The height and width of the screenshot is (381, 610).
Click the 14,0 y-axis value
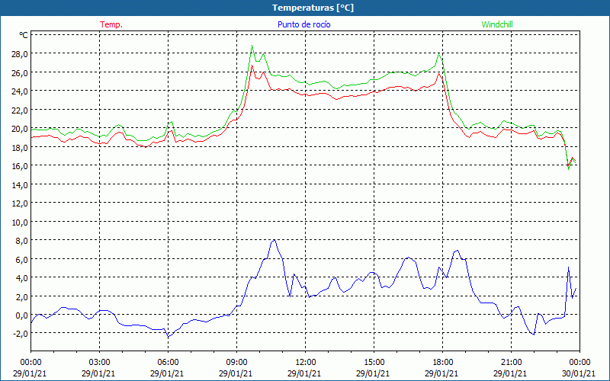pos(20,184)
